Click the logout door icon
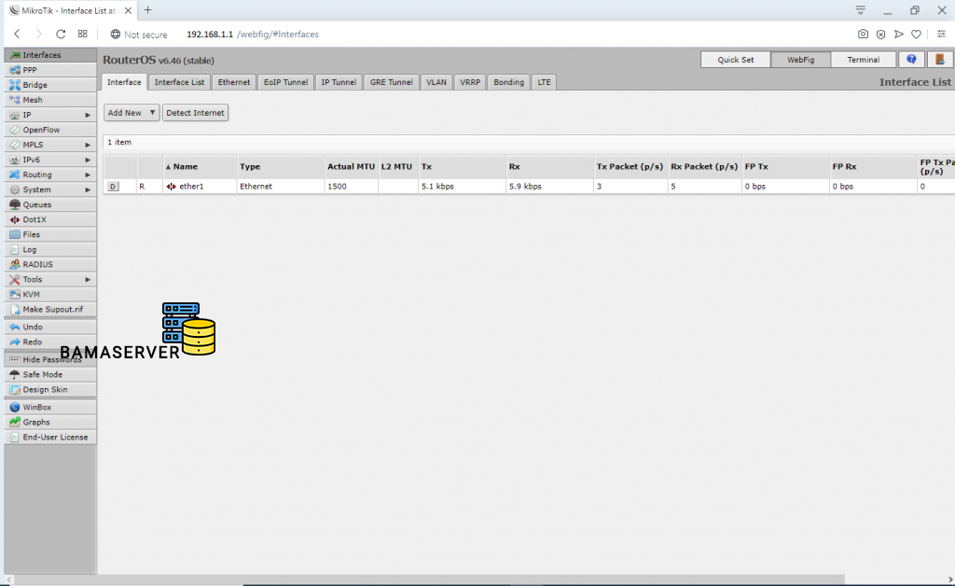955x586 pixels. click(940, 60)
